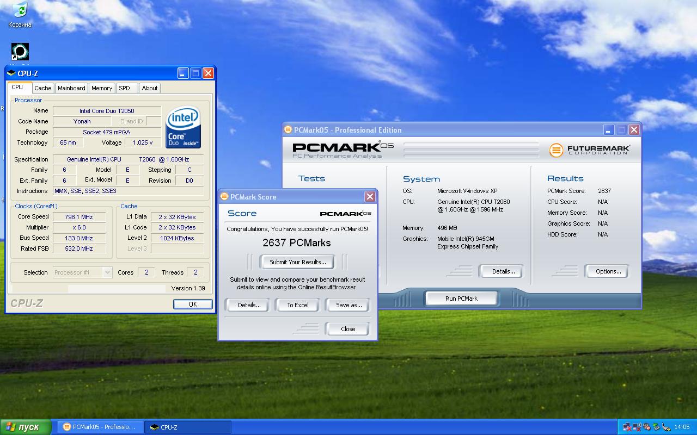This screenshot has height=435, width=697.
Task: Click the Rated FSB value 532.0 MHz
Action: point(79,248)
